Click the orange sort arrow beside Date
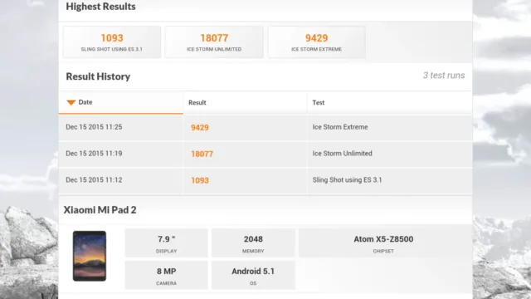The height and width of the screenshot is (299, 531). 71,102
